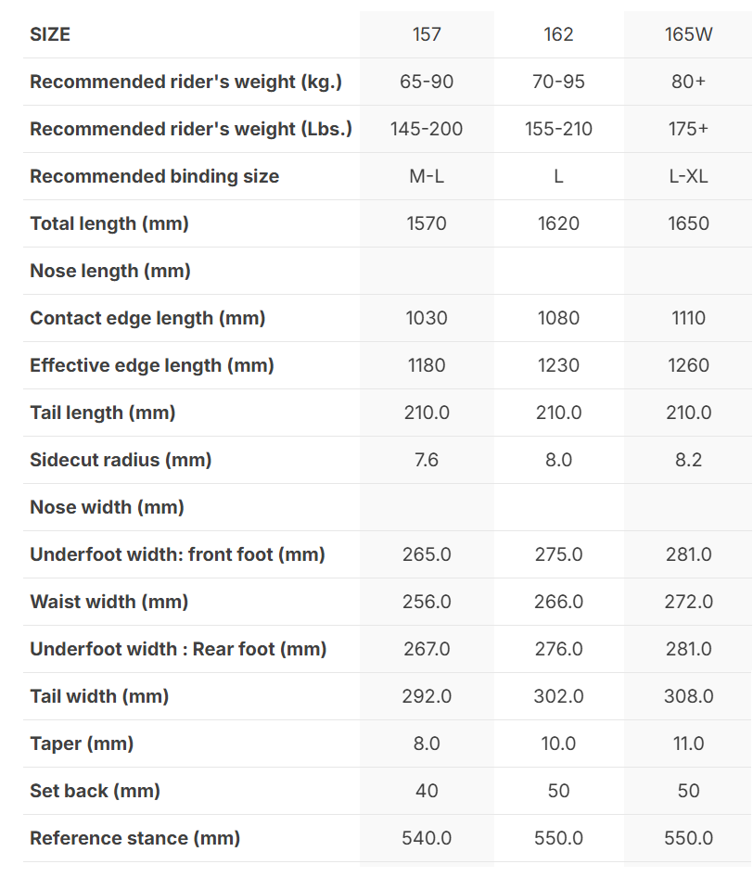The height and width of the screenshot is (877, 753).
Task: Select the 540.0 reference stance cell
Action: pos(427,838)
